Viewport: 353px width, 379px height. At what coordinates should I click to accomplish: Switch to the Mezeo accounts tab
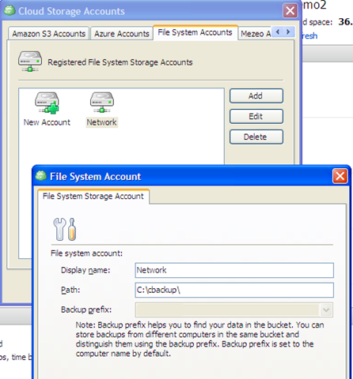tap(255, 34)
